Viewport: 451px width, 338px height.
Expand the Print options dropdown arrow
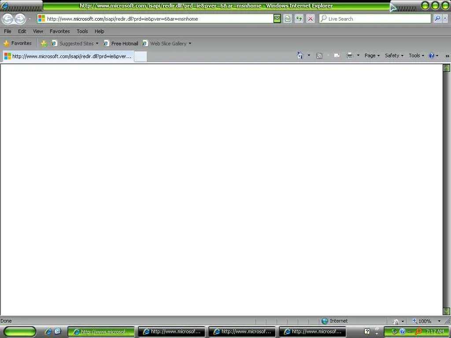point(359,55)
